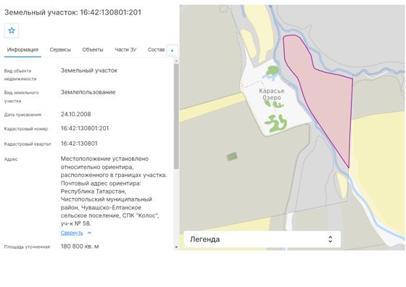Click the Кадастровый квартал label

pos(28,144)
